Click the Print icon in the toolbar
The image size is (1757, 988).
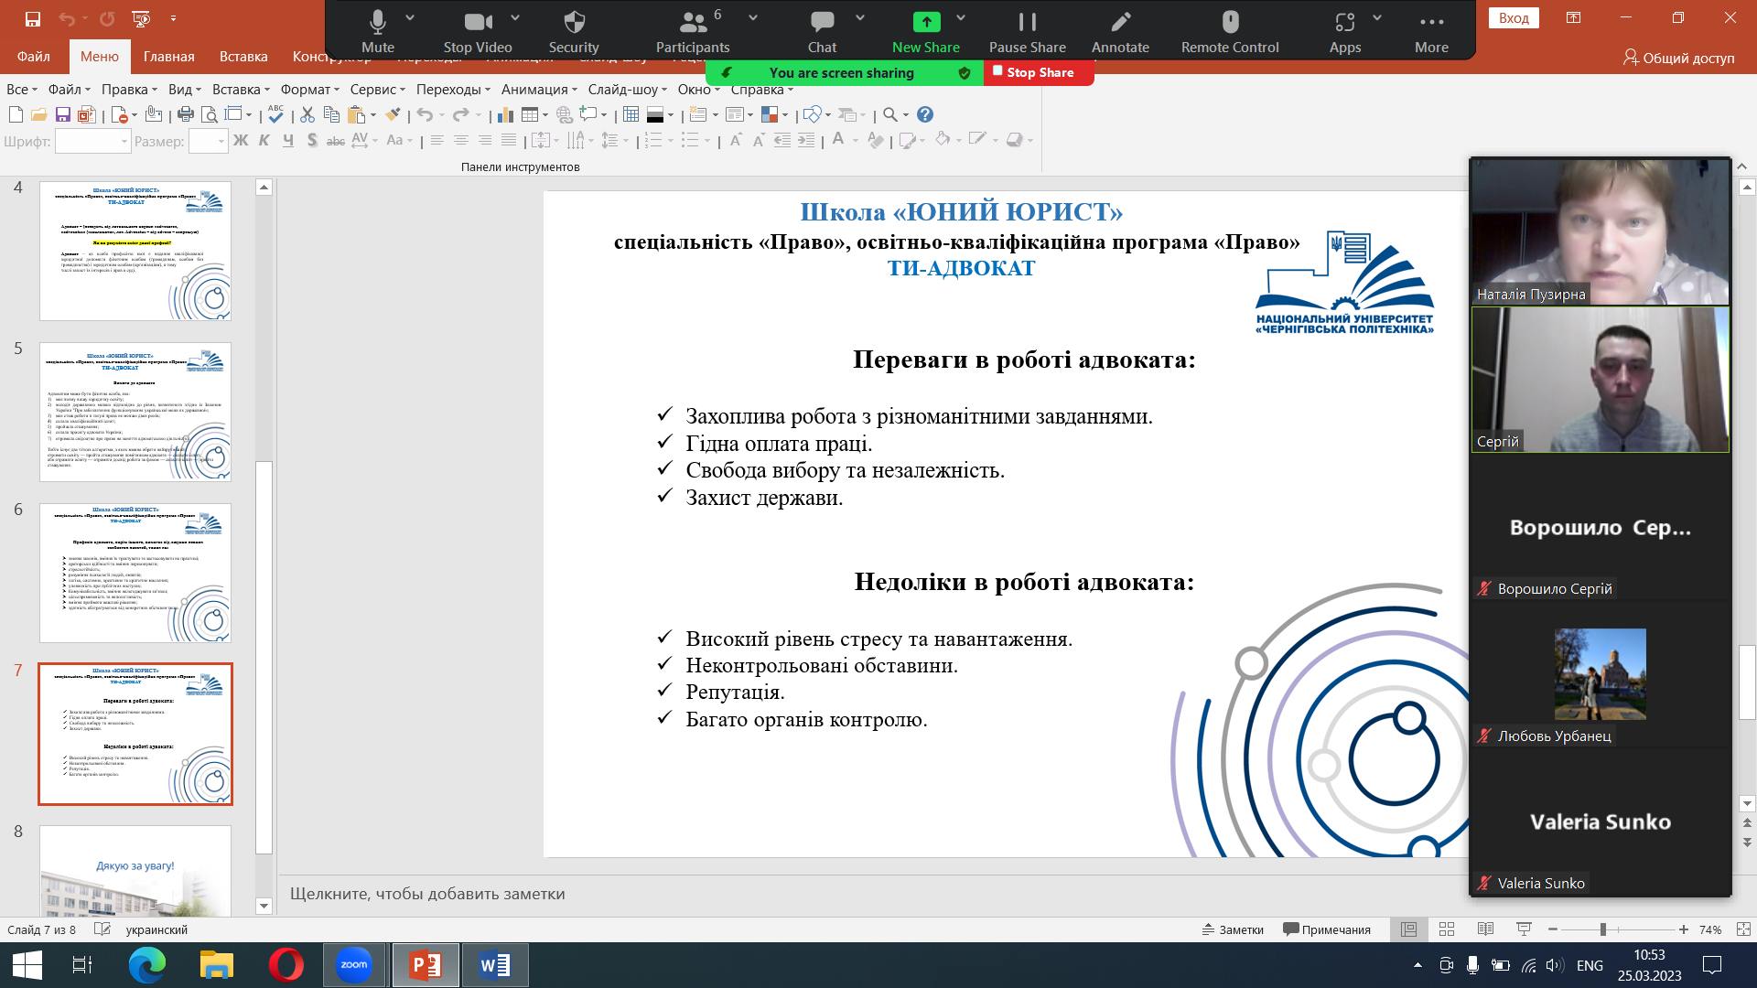[186, 114]
